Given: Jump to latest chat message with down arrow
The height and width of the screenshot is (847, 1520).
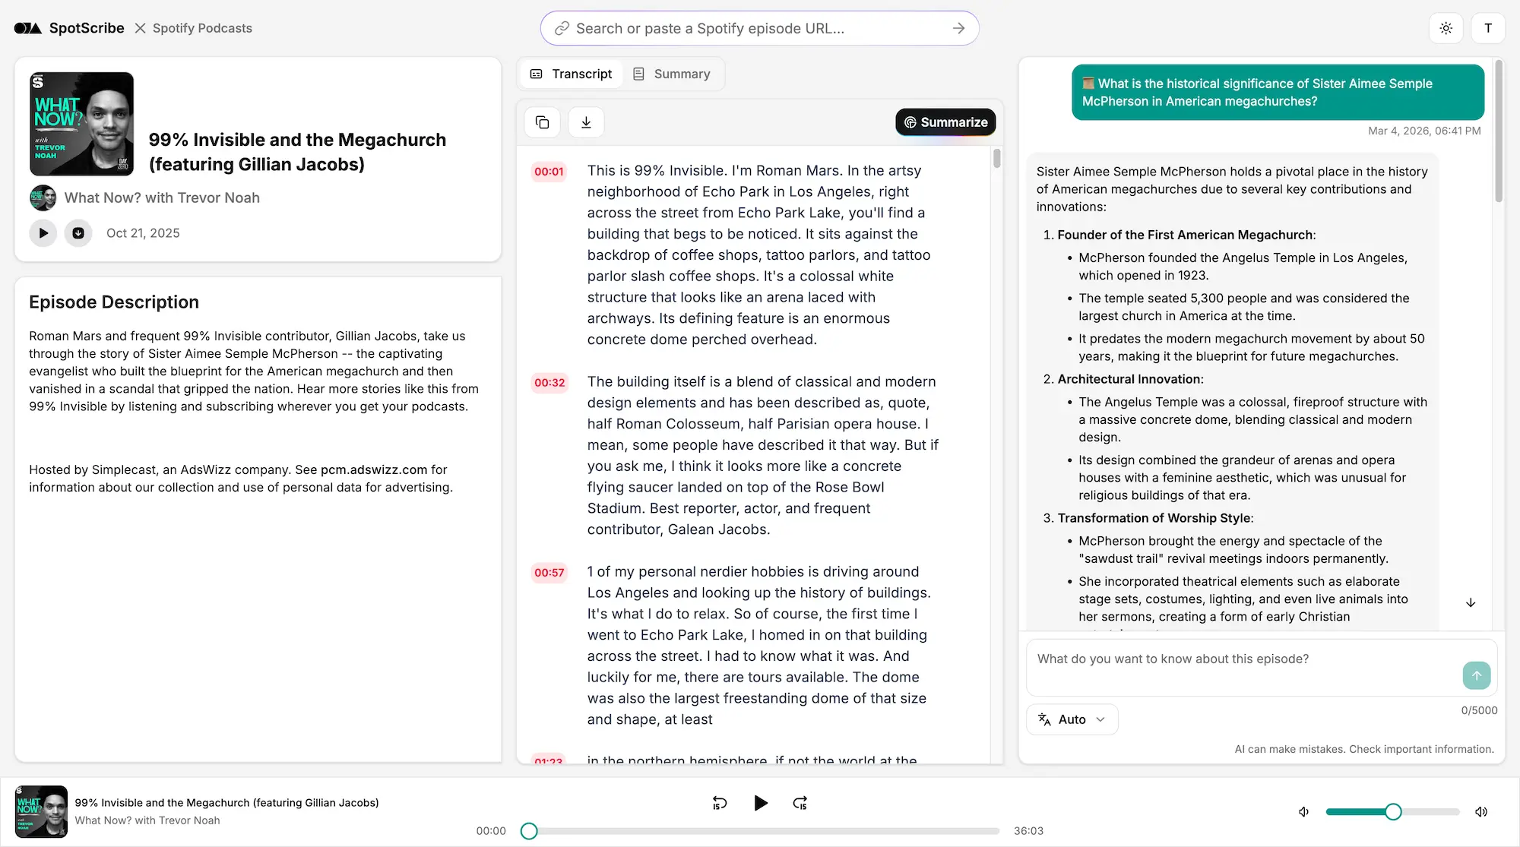Looking at the screenshot, I should (1471, 602).
